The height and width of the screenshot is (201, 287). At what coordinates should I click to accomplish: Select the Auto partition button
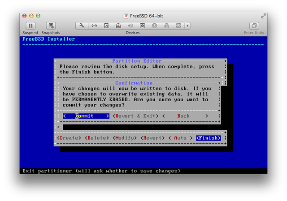180,138
